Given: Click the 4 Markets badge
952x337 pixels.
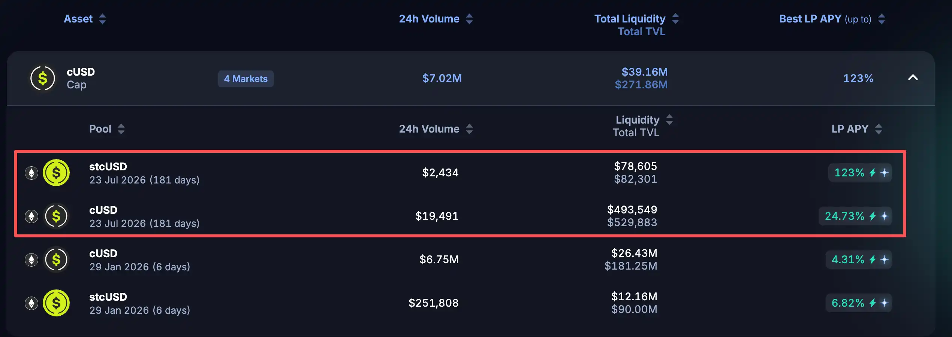Looking at the screenshot, I should click(246, 79).
